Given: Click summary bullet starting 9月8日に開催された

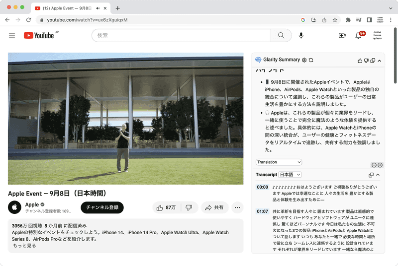Looking at the screenshot, I should pyautogui.click(x=322, y=93).
